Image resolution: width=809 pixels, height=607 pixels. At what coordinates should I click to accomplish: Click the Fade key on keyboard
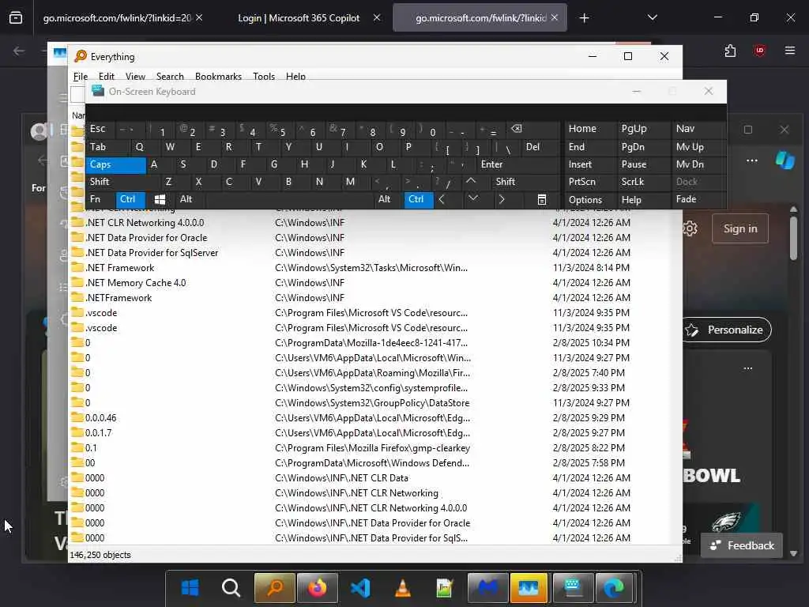(698, 199)
